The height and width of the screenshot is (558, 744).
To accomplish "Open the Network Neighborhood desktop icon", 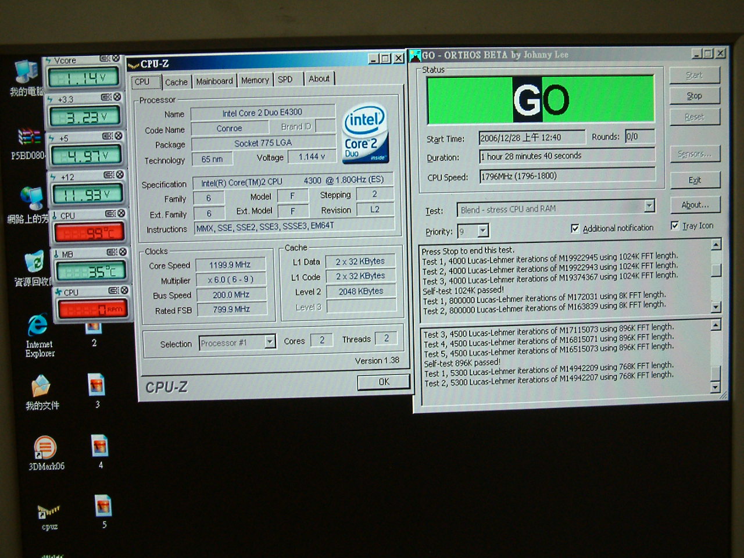I will click(31, 198).
